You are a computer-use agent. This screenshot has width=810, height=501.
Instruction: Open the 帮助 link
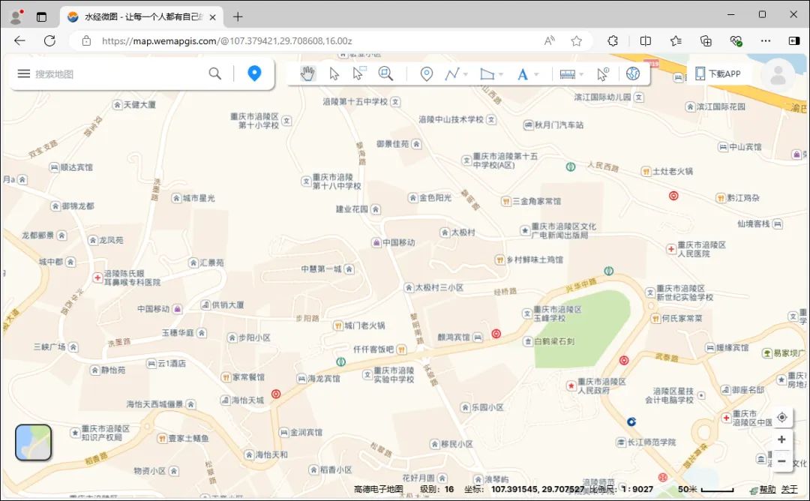click(767, 489)
